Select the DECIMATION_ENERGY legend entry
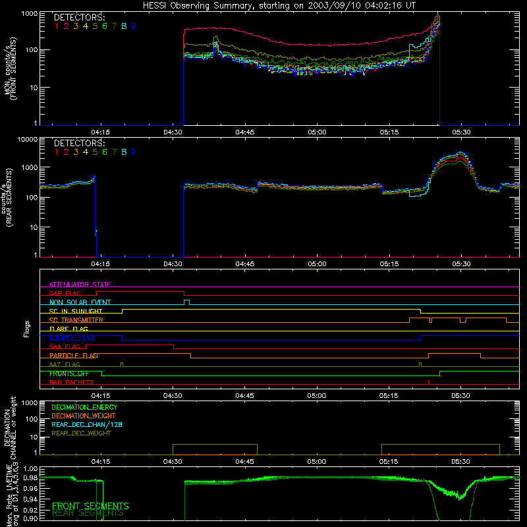This screenshot has height=527, width=527. 84,407
